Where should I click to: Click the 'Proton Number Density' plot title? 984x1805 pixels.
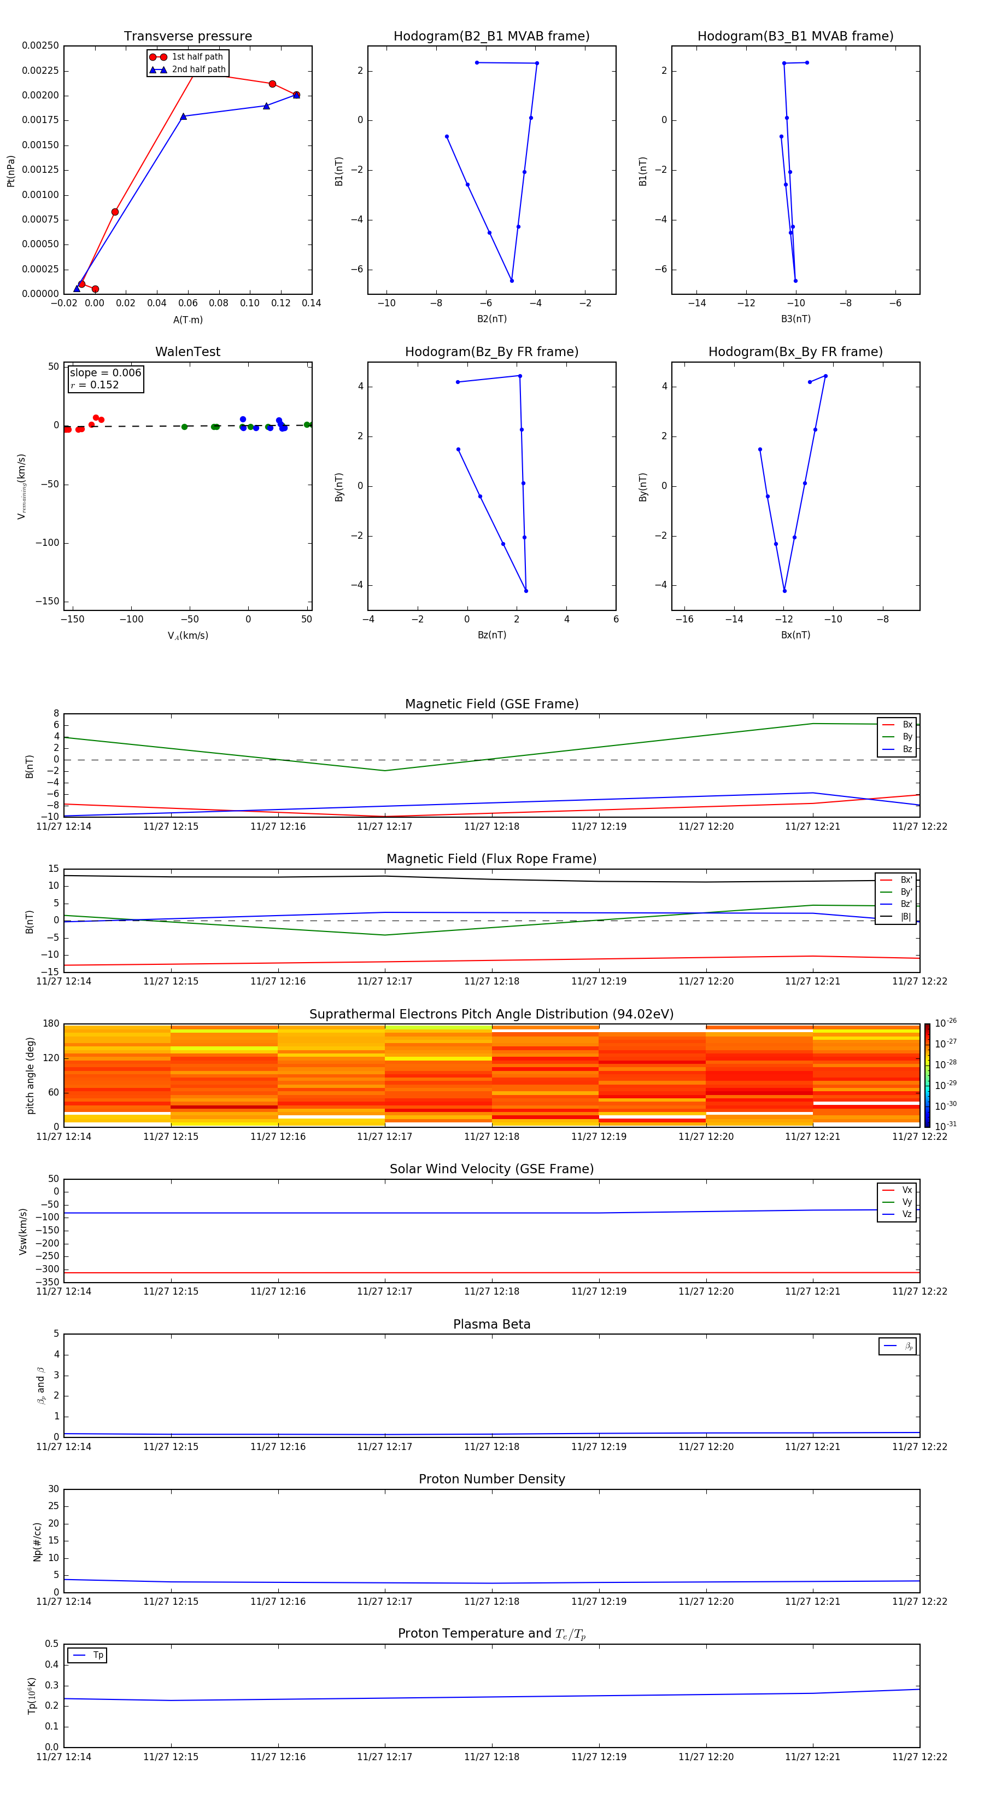pyautogui.click(x=491, y=1479)
